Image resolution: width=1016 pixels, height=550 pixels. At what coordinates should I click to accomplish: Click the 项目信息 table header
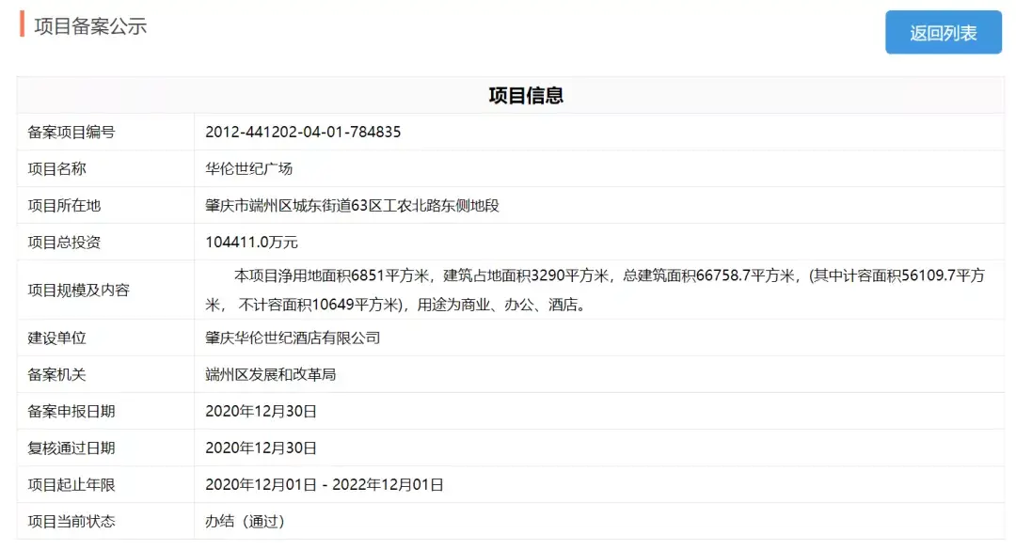pos(525,95)
